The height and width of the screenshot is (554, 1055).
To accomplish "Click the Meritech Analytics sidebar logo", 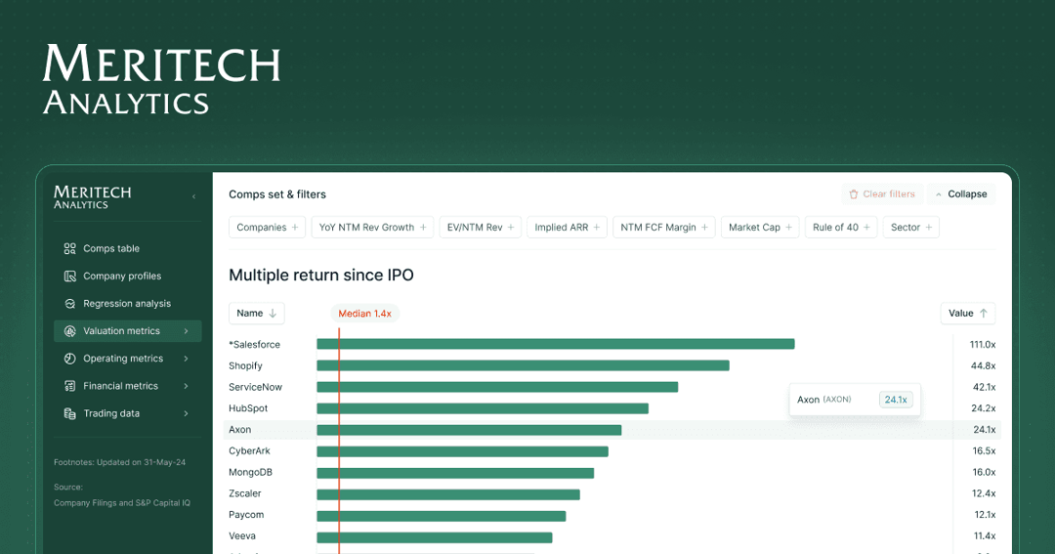I will (92, 197).
